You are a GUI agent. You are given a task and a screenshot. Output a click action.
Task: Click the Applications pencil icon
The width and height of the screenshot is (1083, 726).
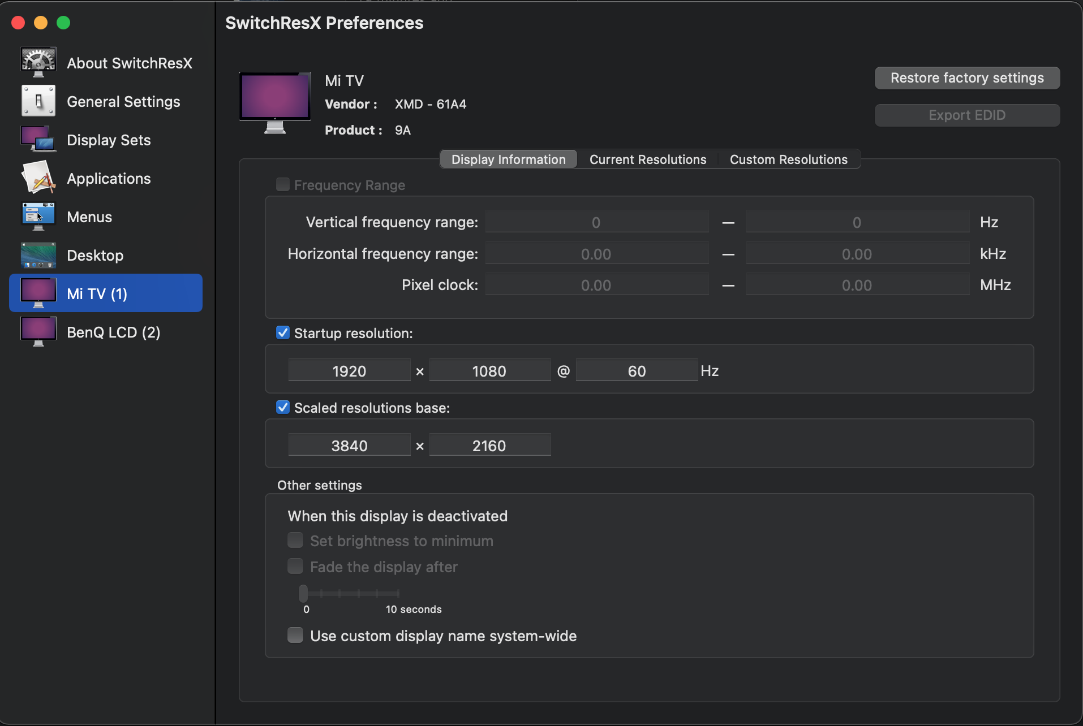[38, 178]
